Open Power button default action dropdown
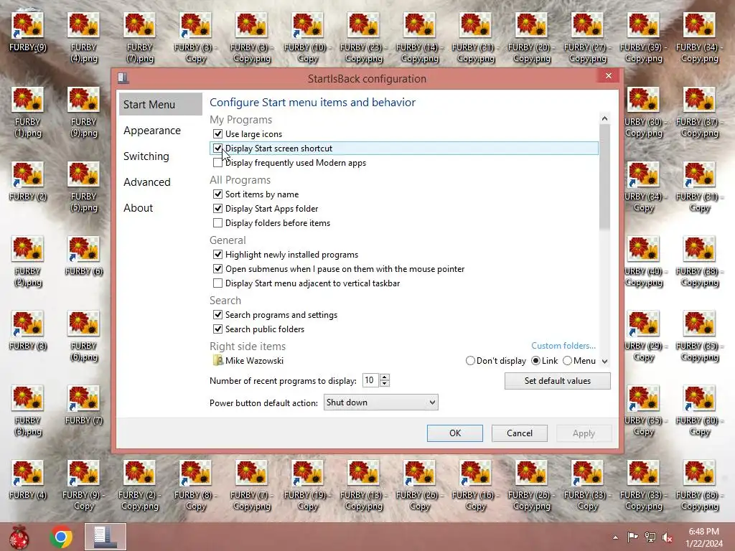Image resolution: width=735 pixels, height=551 pixels. click(x=380, y=402)
